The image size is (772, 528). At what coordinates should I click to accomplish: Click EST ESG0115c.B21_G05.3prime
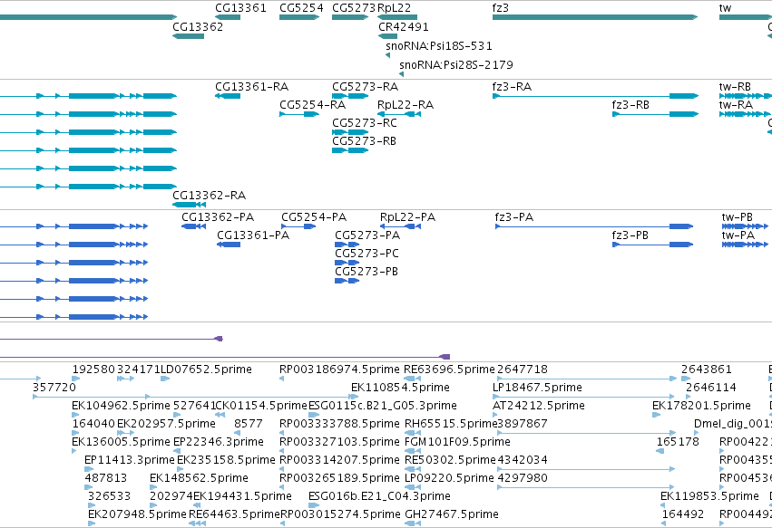(x=383, y=406)
